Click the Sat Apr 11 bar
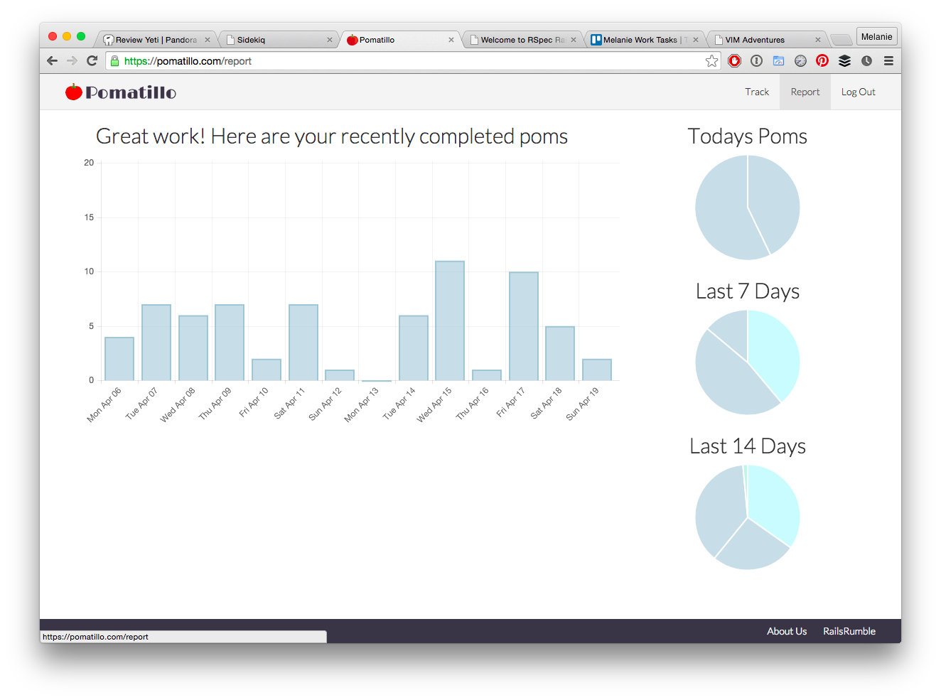The width and height of the screenshot is (941, 700). click(303, 343)
